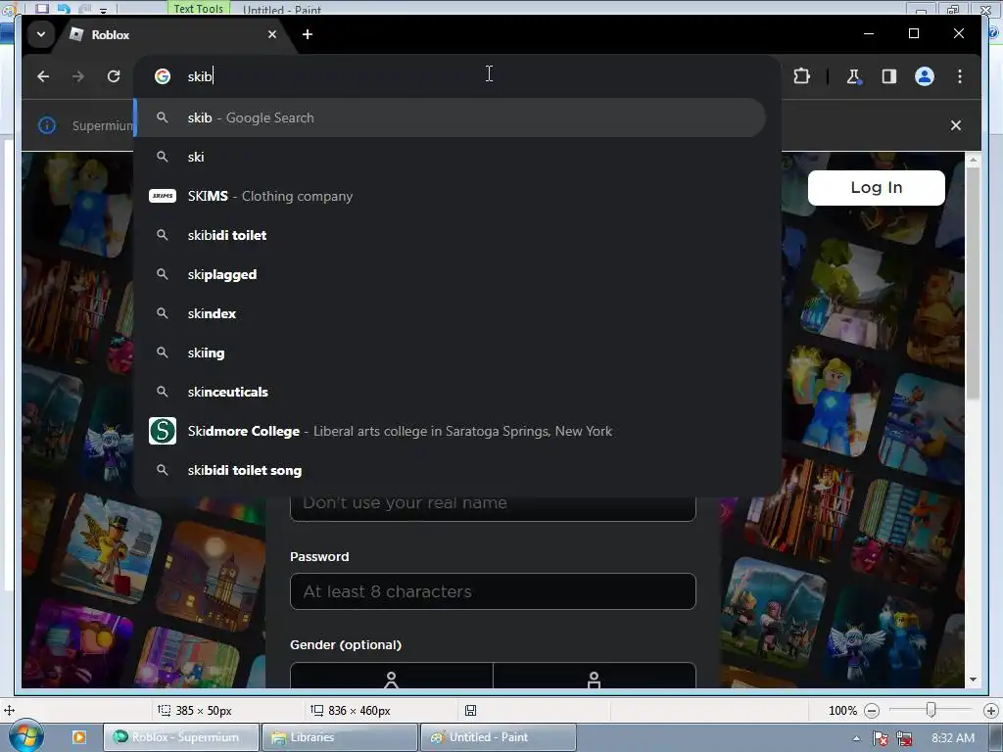
Task: Select the left gender option icon
Action: pyautogui.click(x=392, y=680)
